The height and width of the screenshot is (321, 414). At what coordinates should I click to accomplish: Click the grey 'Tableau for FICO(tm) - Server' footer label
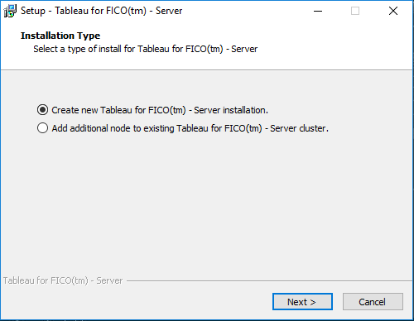pyautogui.click(x=63, y=280)
